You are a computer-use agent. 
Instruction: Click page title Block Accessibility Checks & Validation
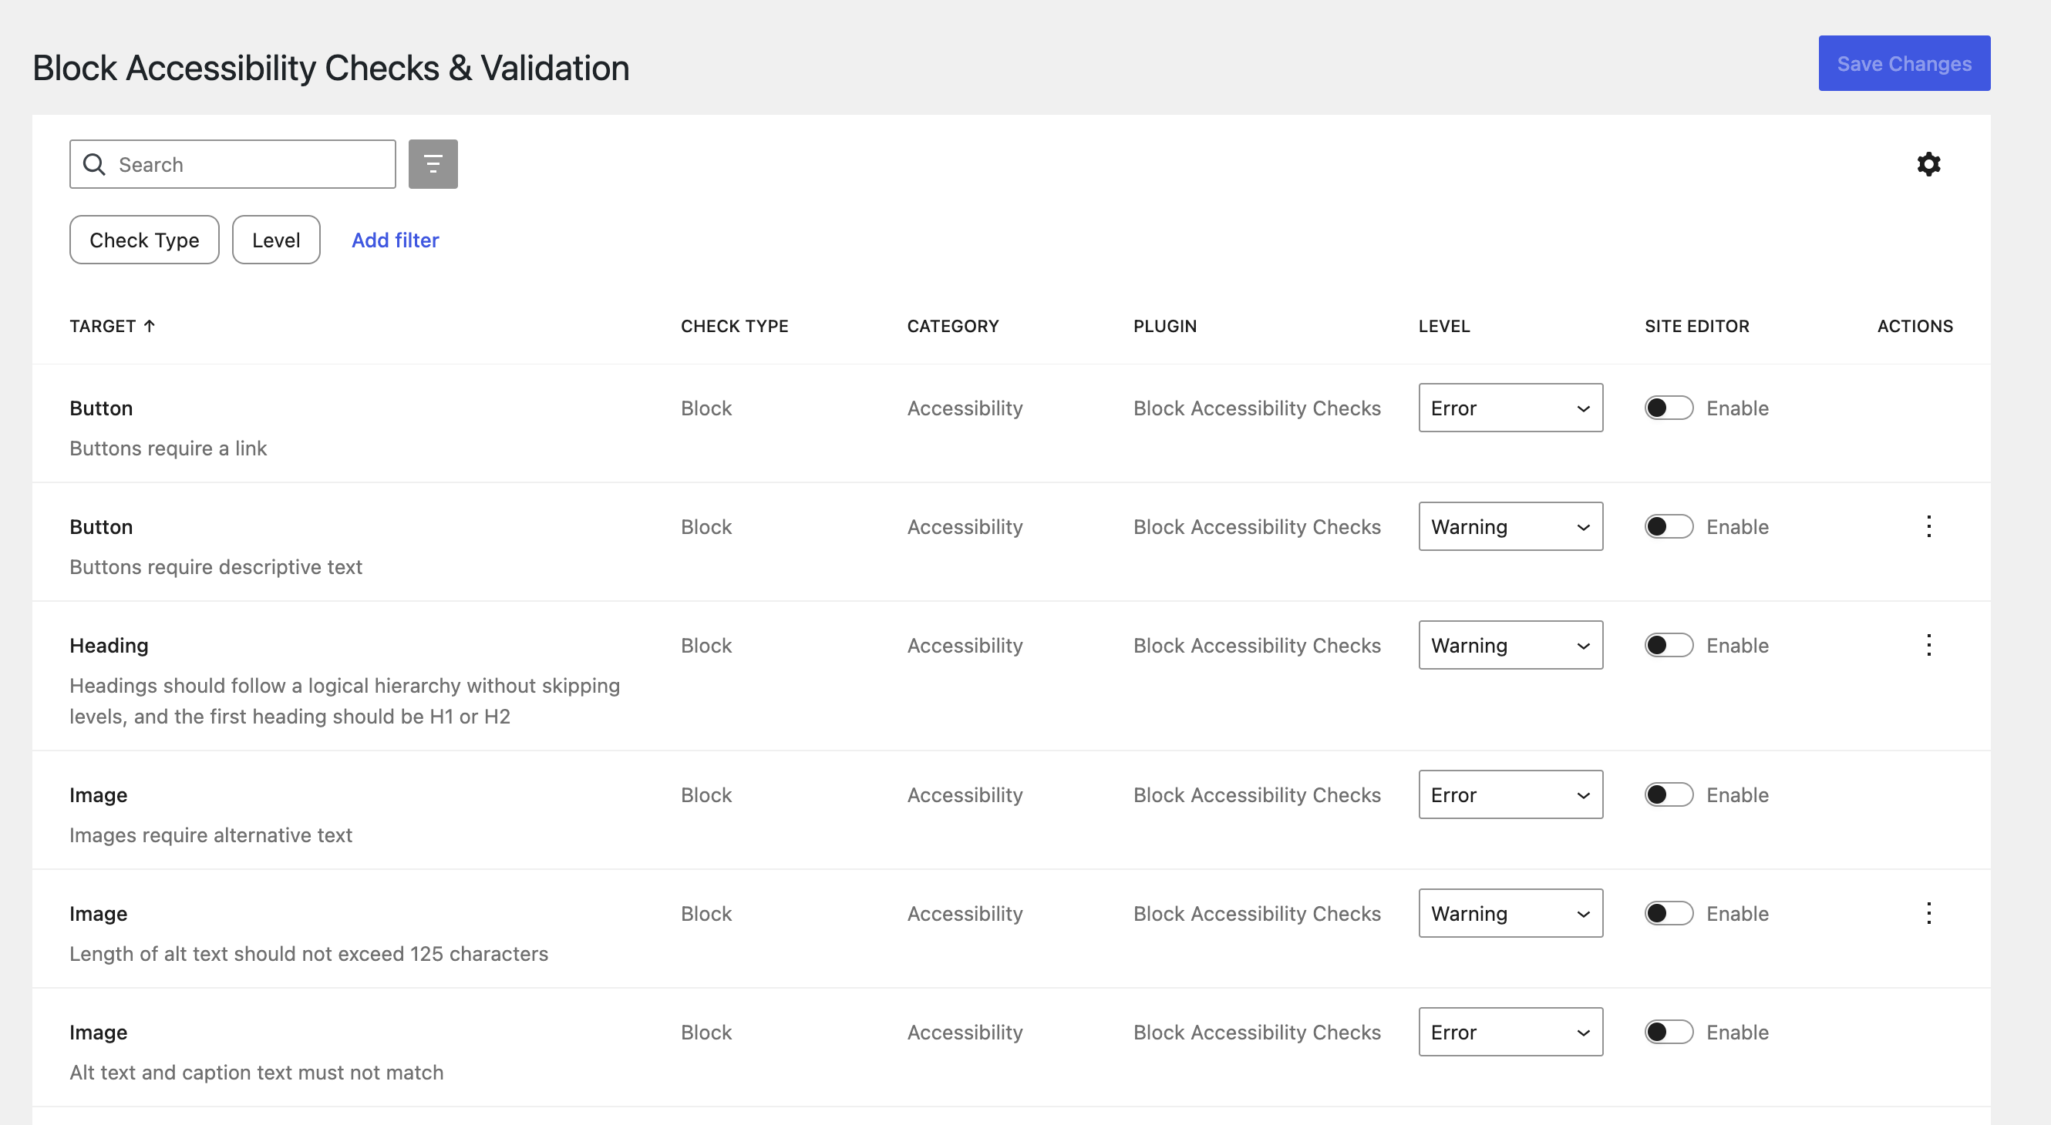coord(331,68)
